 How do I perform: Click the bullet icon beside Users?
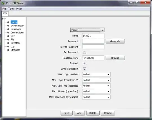8,22
